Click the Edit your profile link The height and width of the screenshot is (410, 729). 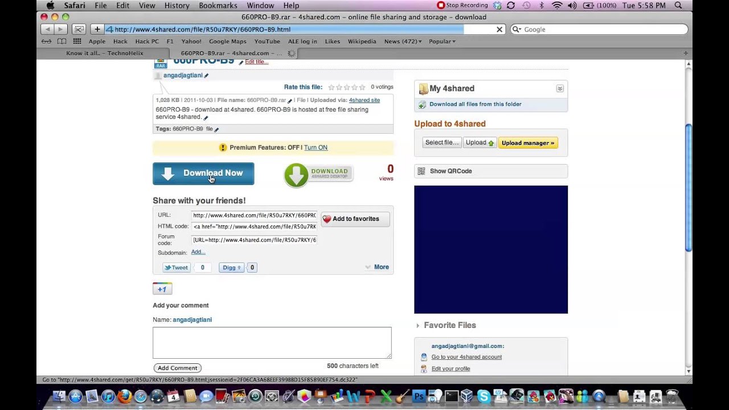point(450,369)
